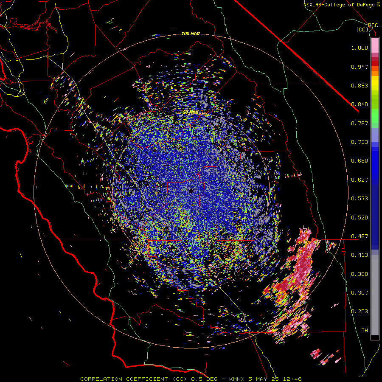Click the 50 NMI range ring label
382x382 pixels.
tap(191, 112)
